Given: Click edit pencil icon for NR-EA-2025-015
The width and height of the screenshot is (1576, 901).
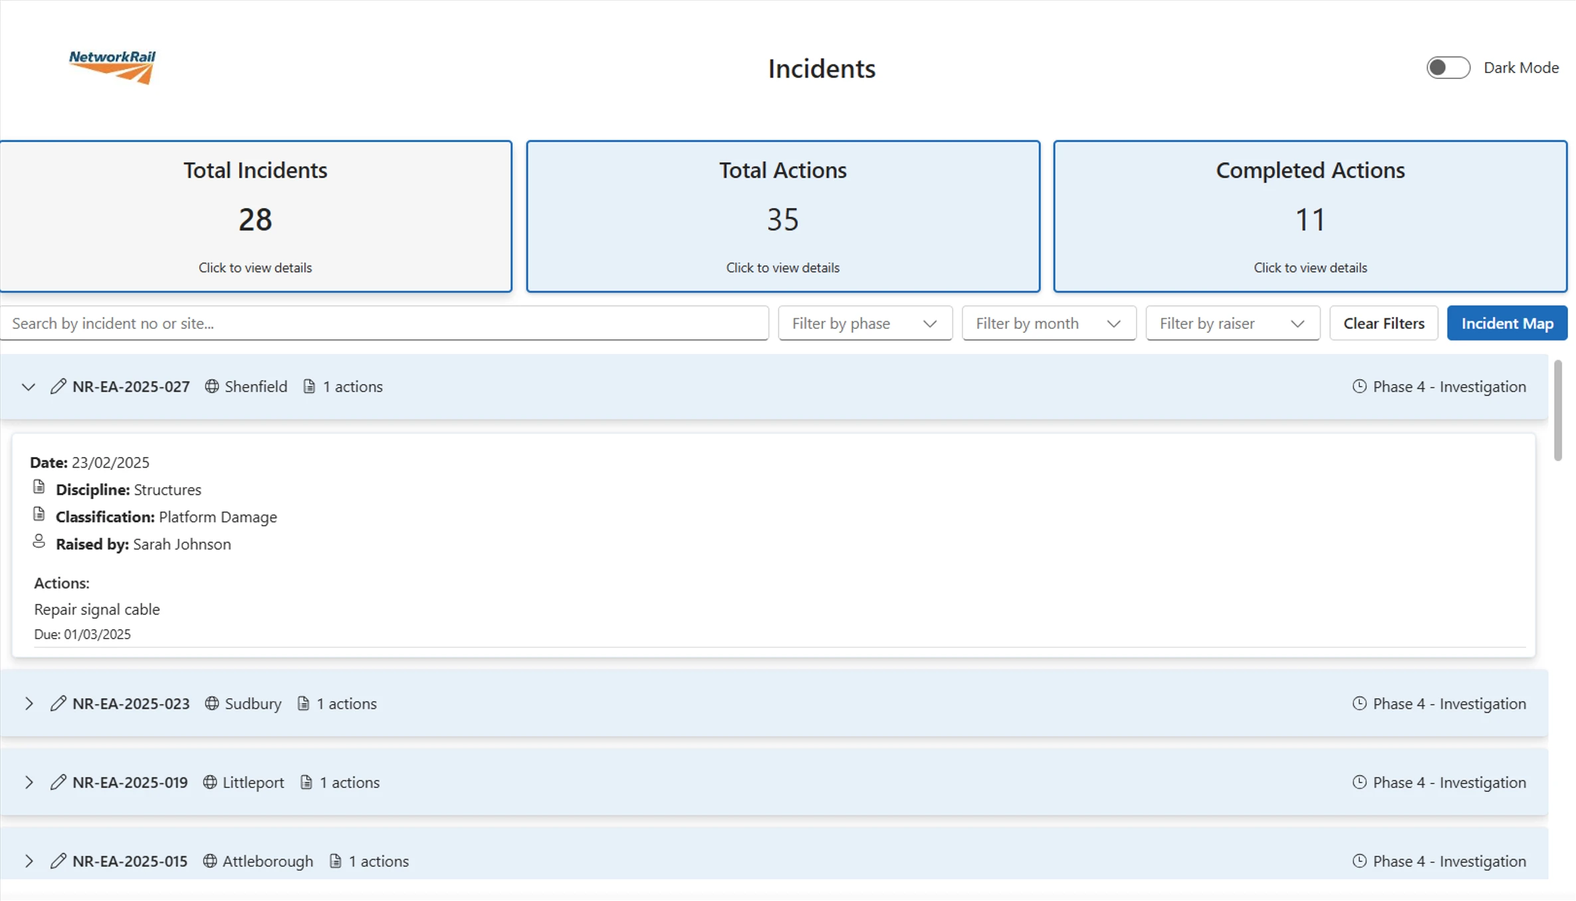Looking at the screenshot, I should point(58,860).
